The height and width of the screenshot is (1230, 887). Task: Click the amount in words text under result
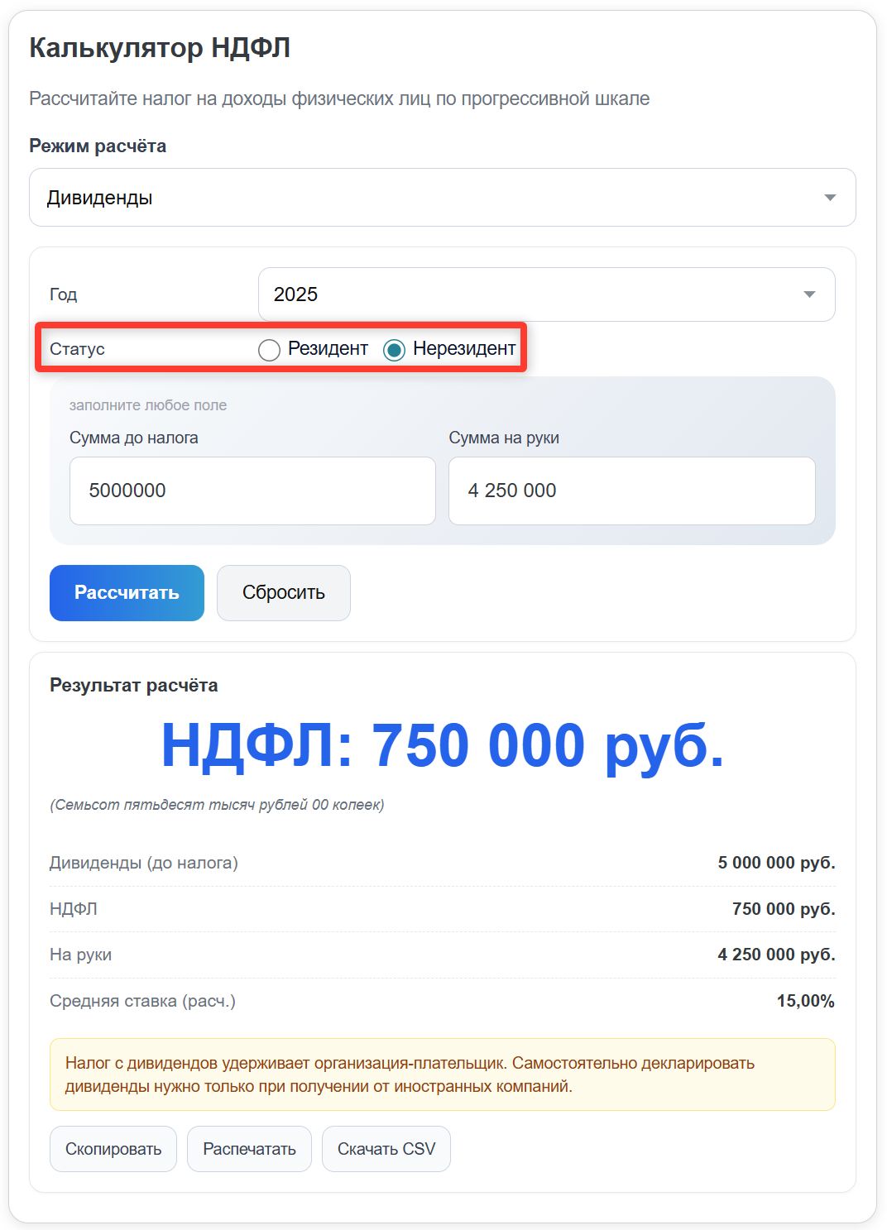[x=217, y=805]
